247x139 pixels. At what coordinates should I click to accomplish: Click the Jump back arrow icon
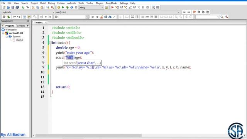[184, 12]
